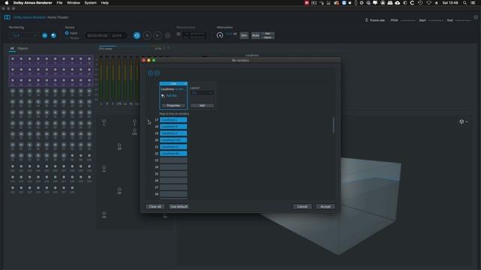This screenshot has width=481, height=270.
Task: Click the timecode display field
Action: coord(105,35)
